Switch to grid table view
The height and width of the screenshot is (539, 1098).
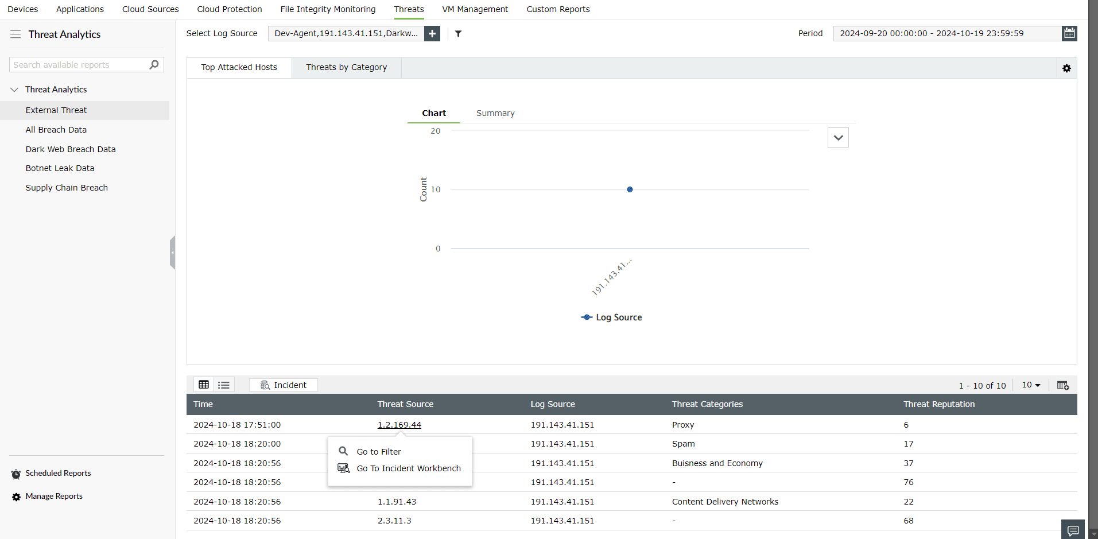pos(204,385)
